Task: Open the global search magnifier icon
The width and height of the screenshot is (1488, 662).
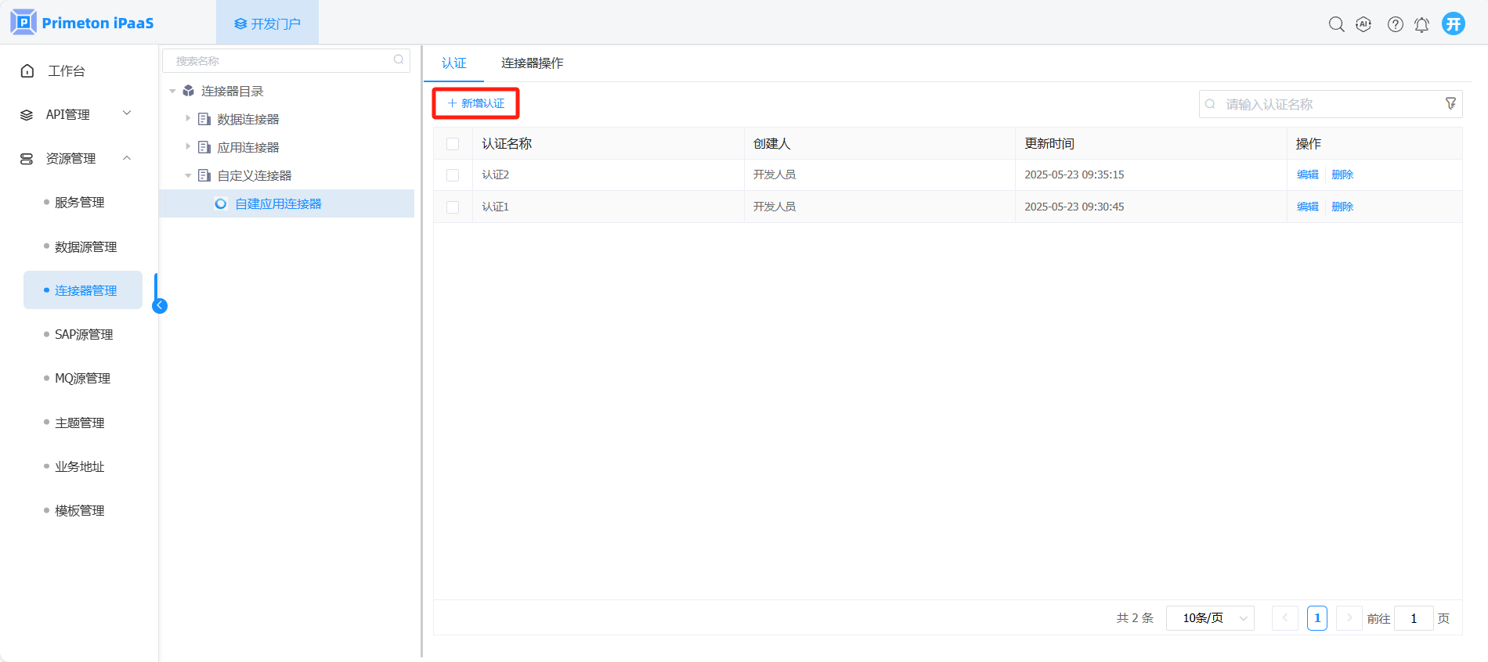Action: click(1336, 24)
